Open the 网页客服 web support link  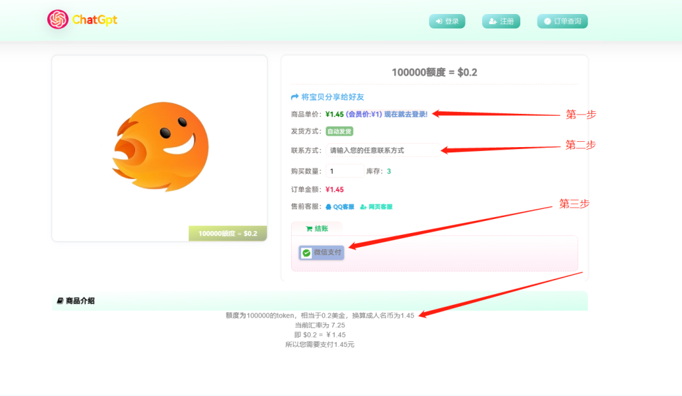tap(381, 206)
